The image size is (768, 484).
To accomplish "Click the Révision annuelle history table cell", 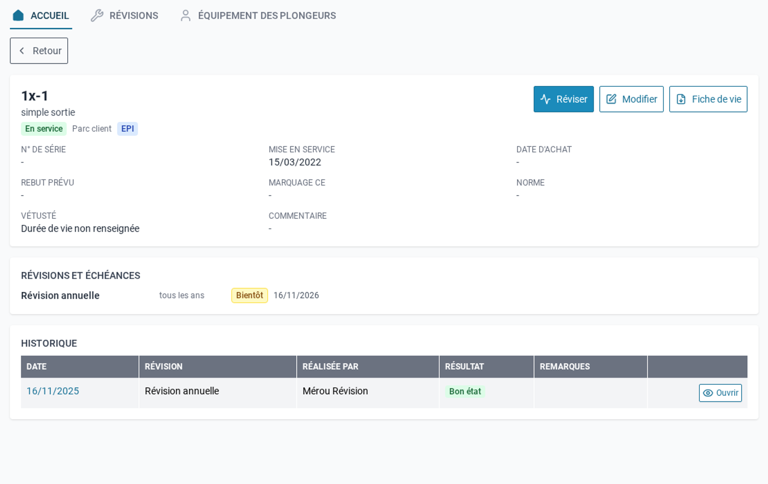I will coord(217,393).
